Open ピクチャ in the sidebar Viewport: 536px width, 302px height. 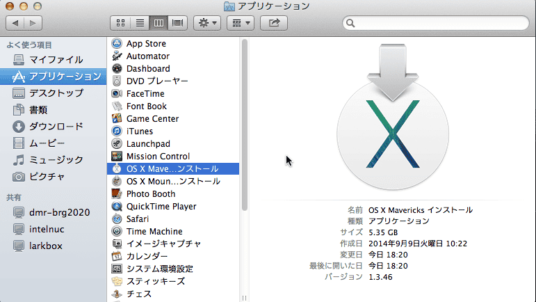[x=54, y=177]
